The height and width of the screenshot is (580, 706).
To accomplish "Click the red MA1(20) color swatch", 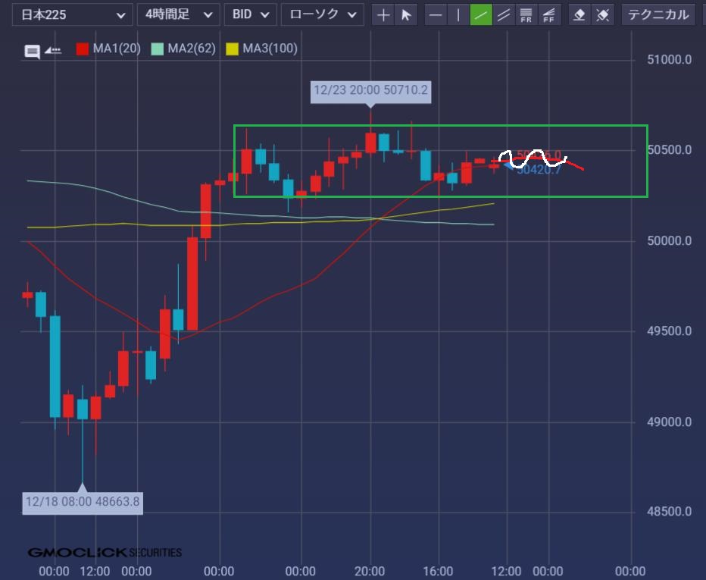I will (x=83, y=49).
